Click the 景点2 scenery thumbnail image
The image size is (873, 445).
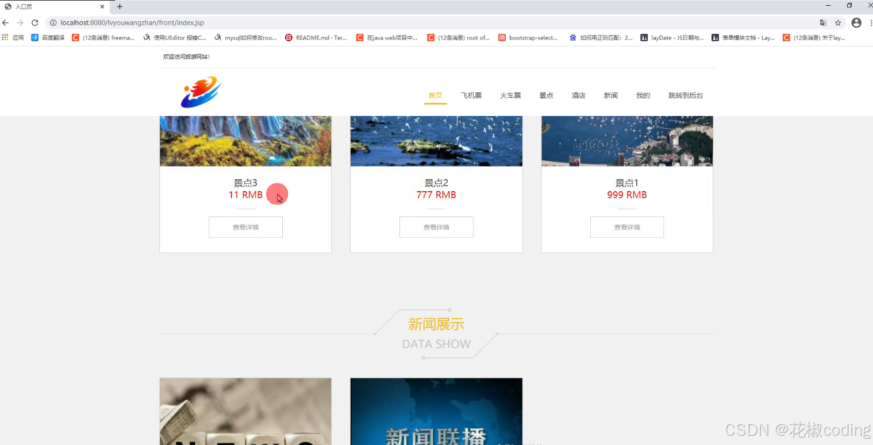[x=436, y=141]
